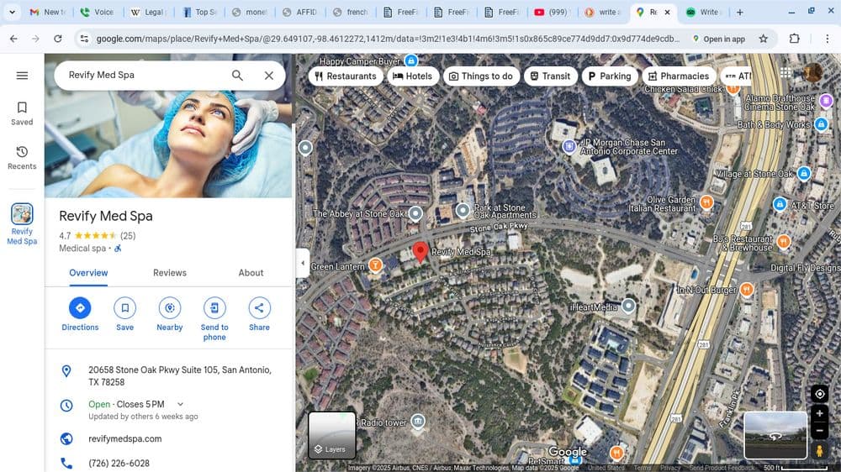Screen dimensions: 841x472
Task: Save Revify Med Spa to a list
Action: tap(124, 307)
